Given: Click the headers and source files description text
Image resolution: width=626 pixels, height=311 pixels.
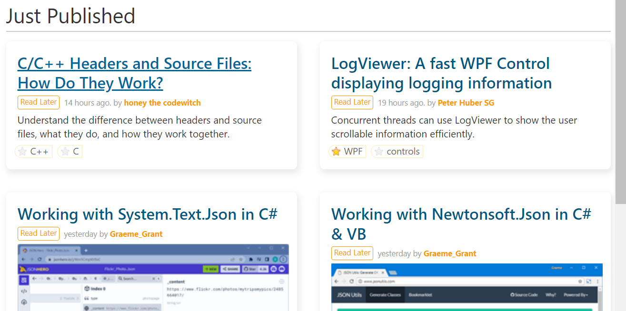Looking at the screenshot, I should (139, 127).
